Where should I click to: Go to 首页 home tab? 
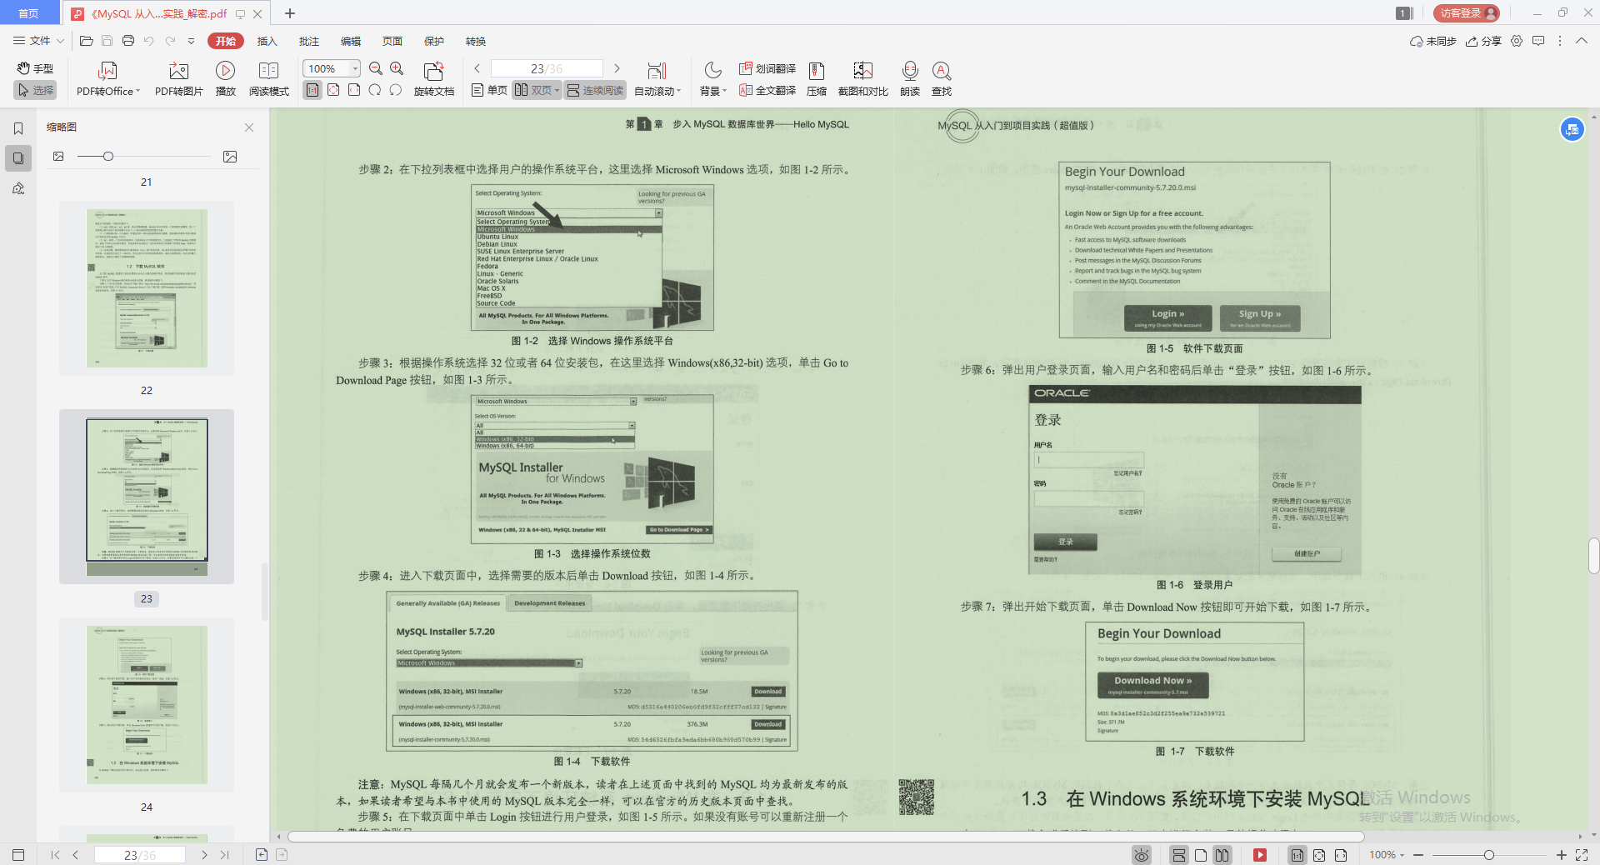pyautogui.click(x=29, y=13)
